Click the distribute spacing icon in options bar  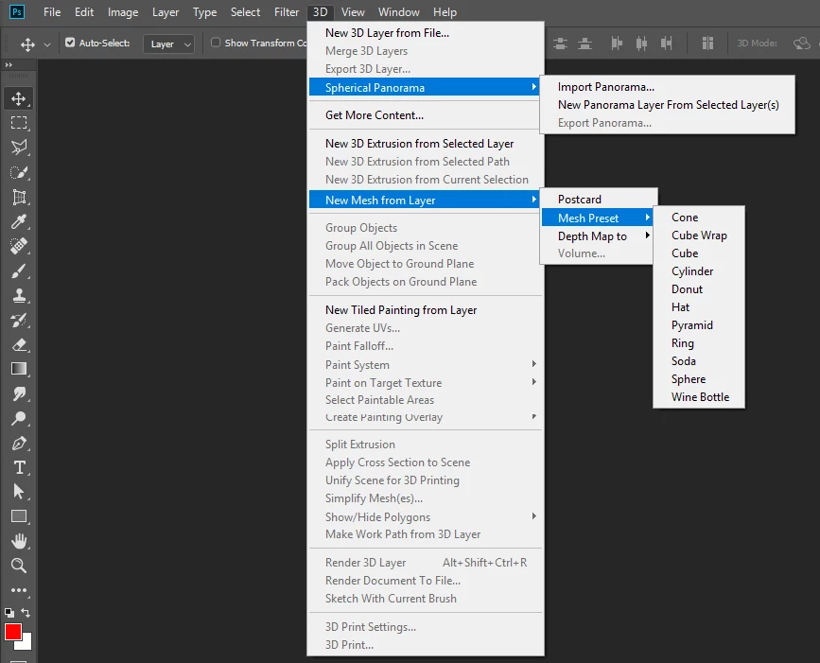(x=707, y=43)
